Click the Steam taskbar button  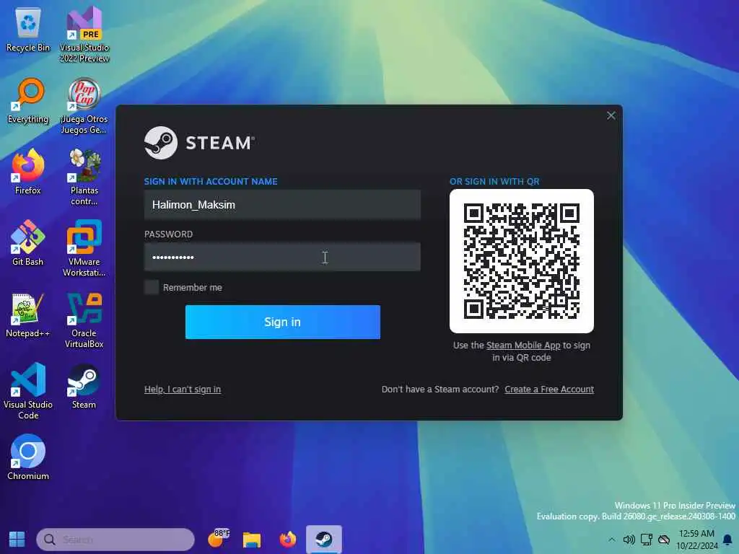[x=324, y=540]
